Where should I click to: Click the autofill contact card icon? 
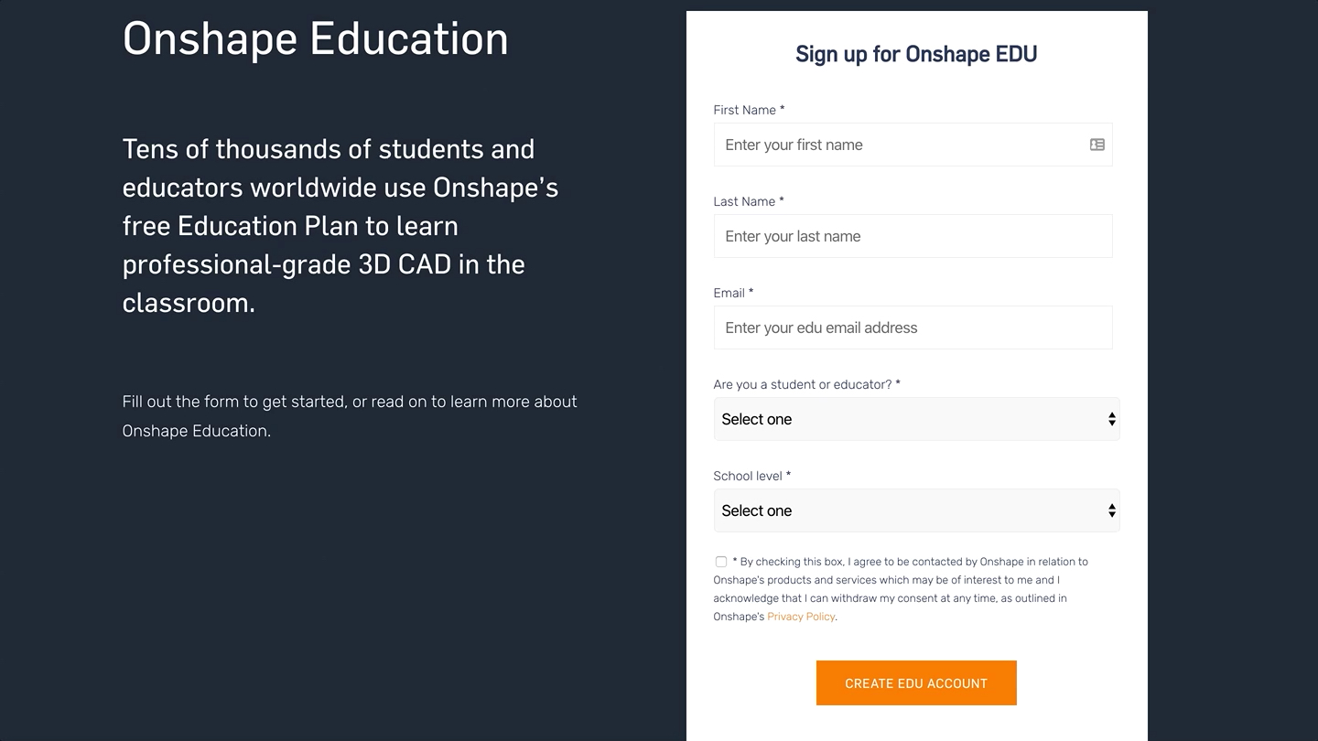[x=1097, y=145]
